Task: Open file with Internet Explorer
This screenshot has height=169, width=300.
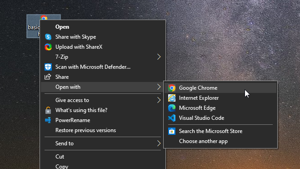Action: pyautogui.click(x=220, y=98)
